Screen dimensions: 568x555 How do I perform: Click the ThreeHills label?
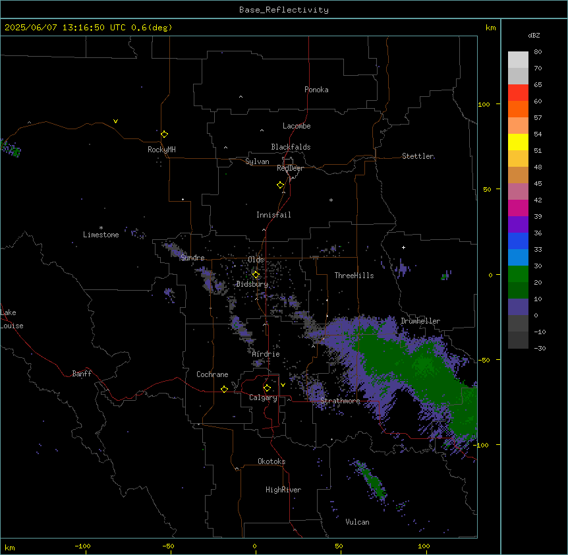click(354, 276)
